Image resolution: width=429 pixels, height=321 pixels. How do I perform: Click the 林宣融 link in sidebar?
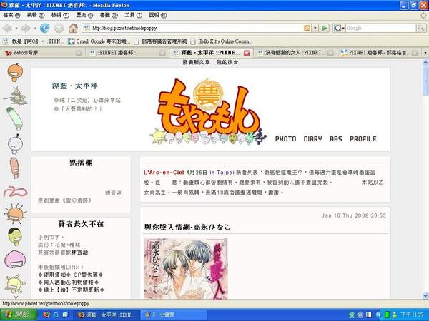79,253
